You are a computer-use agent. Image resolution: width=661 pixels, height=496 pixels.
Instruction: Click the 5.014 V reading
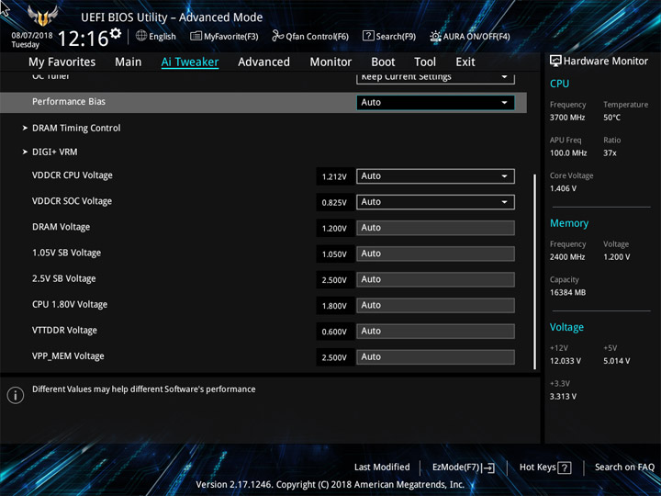[x=616, y=361]
